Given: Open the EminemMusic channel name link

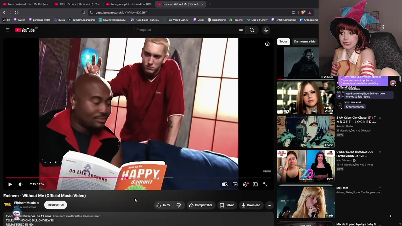Looking at the screenshot, I should tap(25, 203).
